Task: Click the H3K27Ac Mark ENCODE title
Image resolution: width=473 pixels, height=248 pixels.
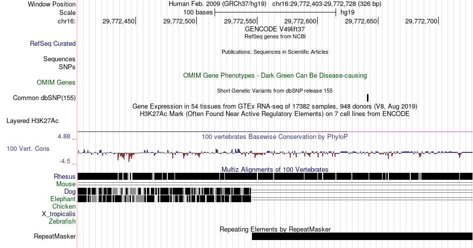Action: coord(275,114)
